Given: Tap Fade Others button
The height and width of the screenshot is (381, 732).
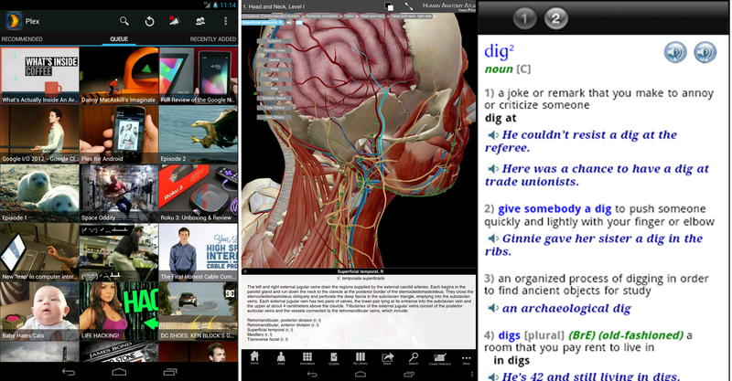Looking at the screenshot, I should [x=274, y=108].
